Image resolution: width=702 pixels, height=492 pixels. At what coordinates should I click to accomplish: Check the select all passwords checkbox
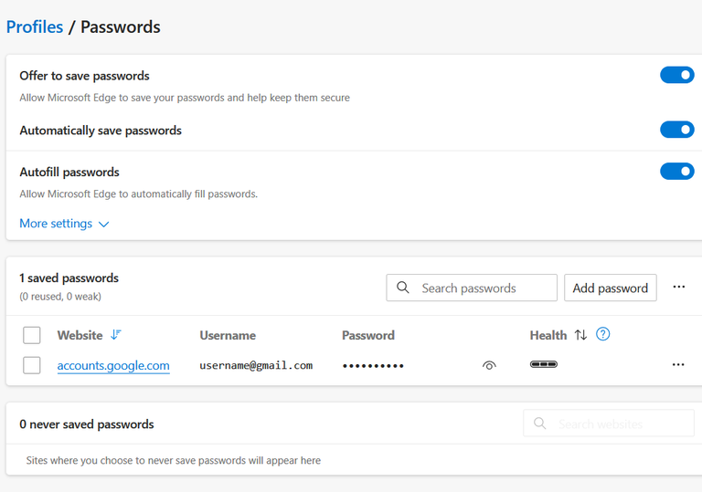pyautogui.click(x=32, y=335)
